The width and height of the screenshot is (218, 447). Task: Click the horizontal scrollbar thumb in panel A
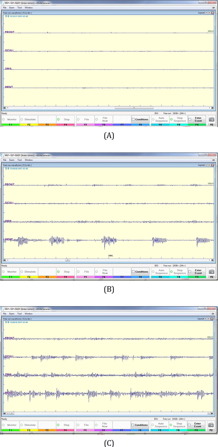pyautogui.click(x=134, y=108)
